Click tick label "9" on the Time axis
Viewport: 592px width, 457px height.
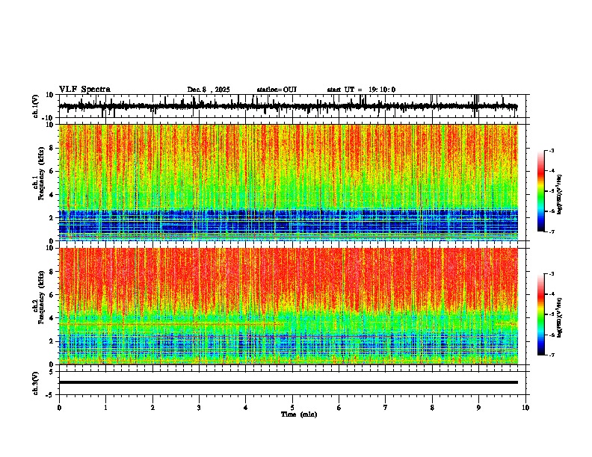(x=478, y=408)
